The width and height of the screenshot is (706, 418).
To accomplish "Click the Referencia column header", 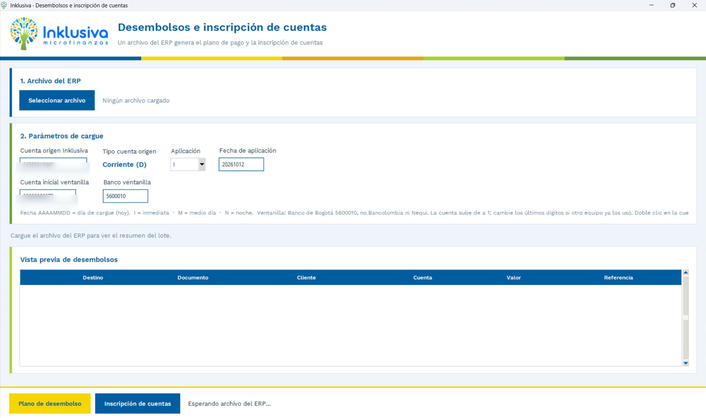I will 618,278.
